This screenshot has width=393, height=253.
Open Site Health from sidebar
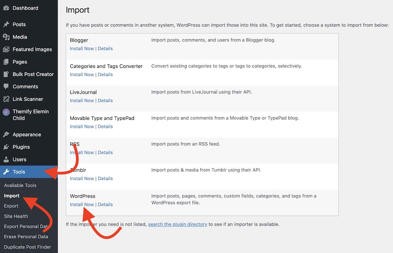coord(16,216)
